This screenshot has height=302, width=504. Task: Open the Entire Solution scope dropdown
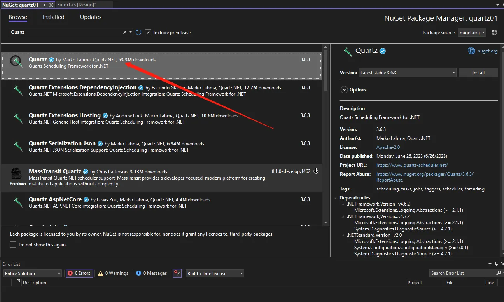[x=32, y=273]
